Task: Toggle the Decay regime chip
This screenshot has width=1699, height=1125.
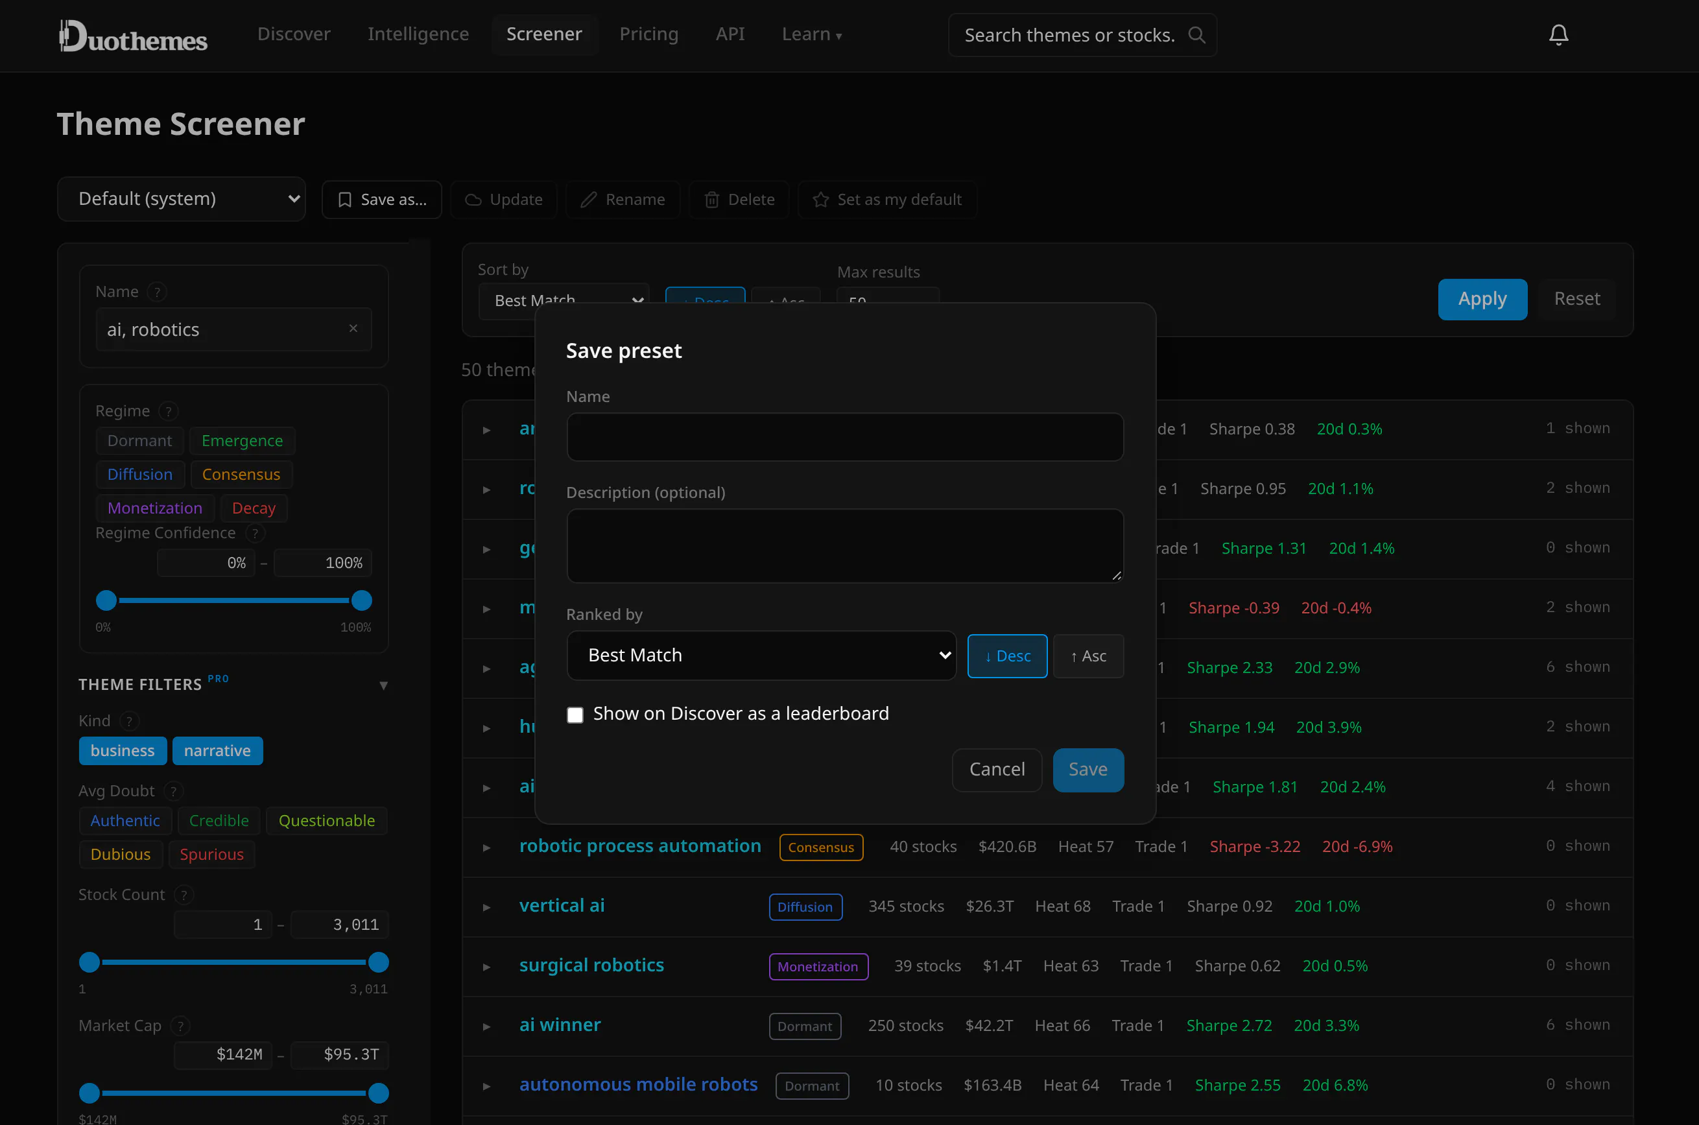Action: click(x=254, y=508)
